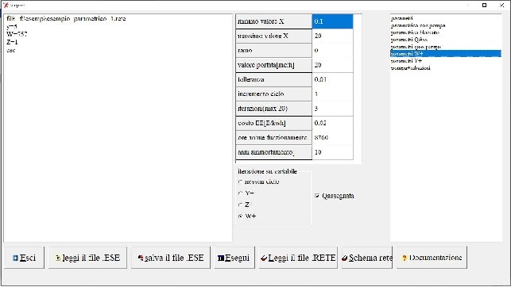Run the calculation with Esegui
The image size is (511, 287).
tap(234, 258)
